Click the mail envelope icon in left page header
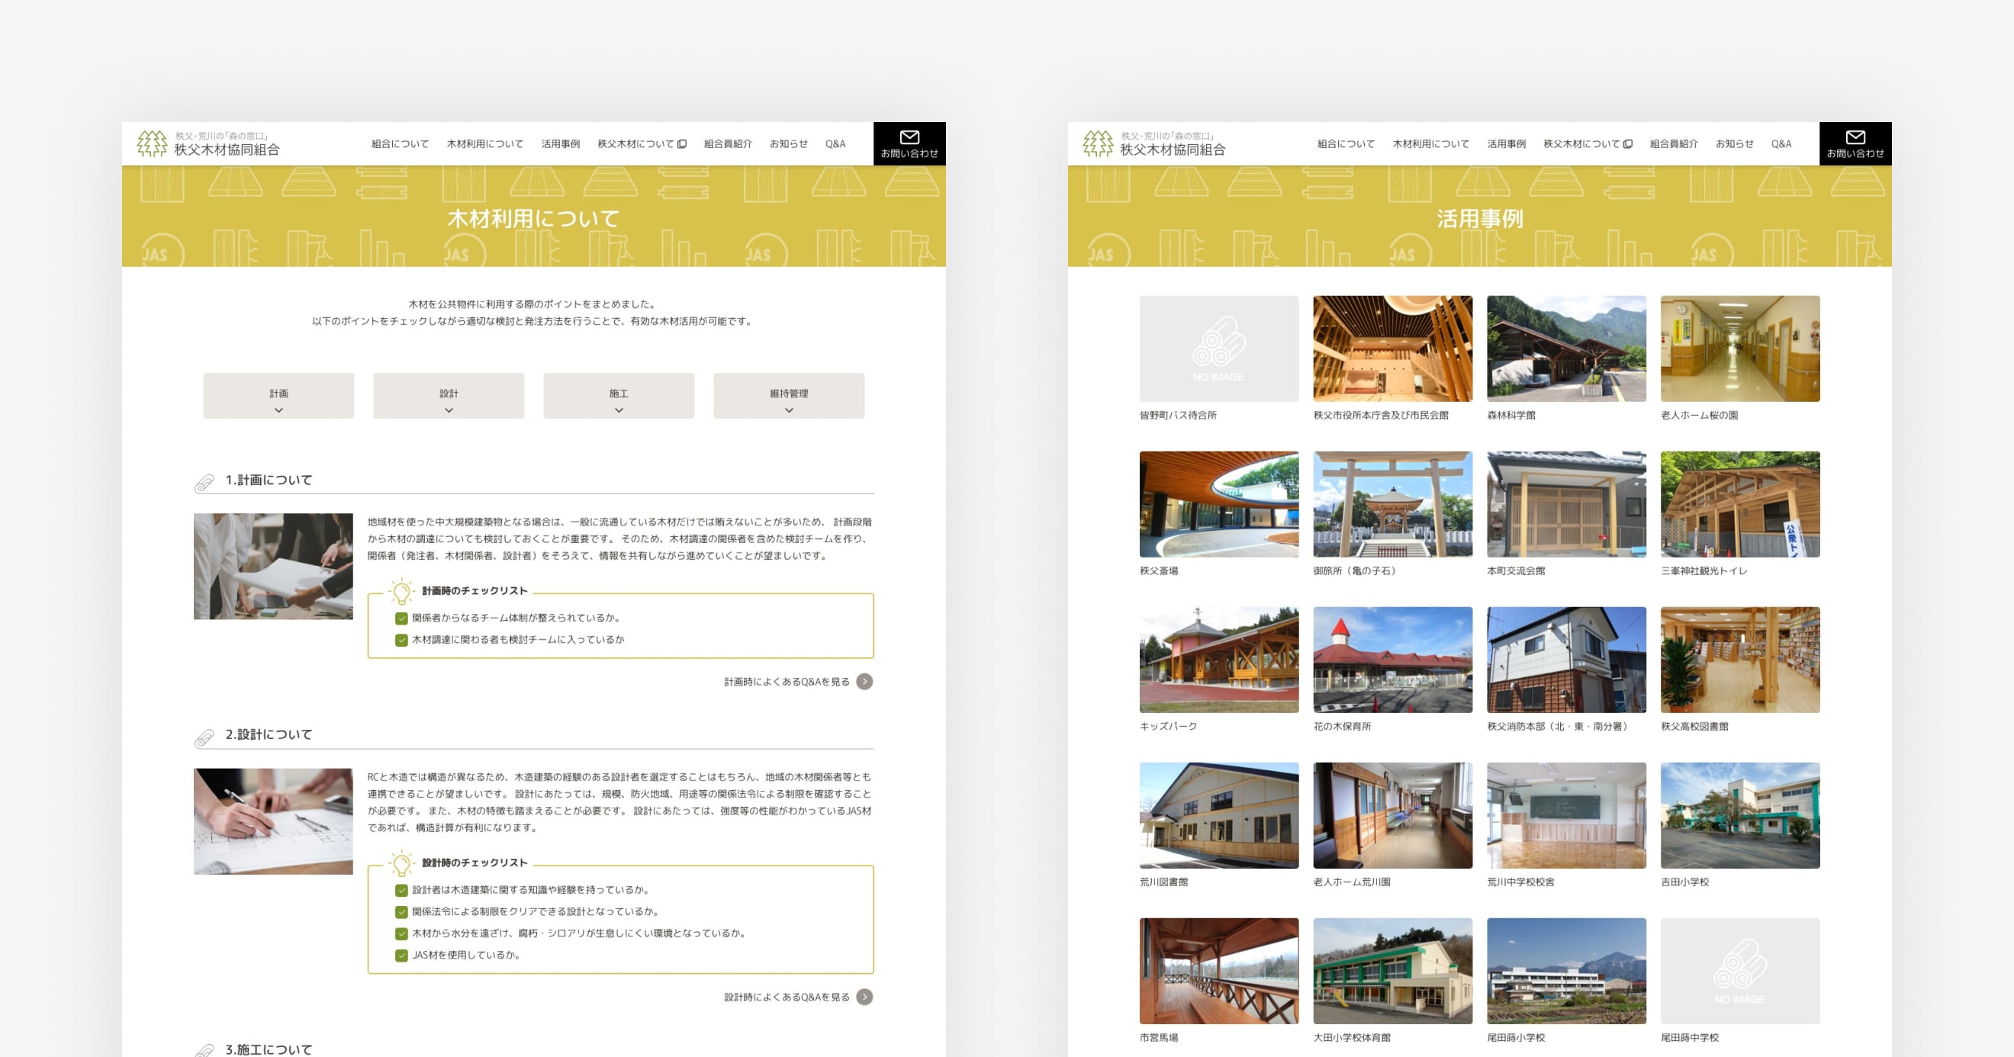The width and height of the screenshot is (2014, 1057). point(909,137)
